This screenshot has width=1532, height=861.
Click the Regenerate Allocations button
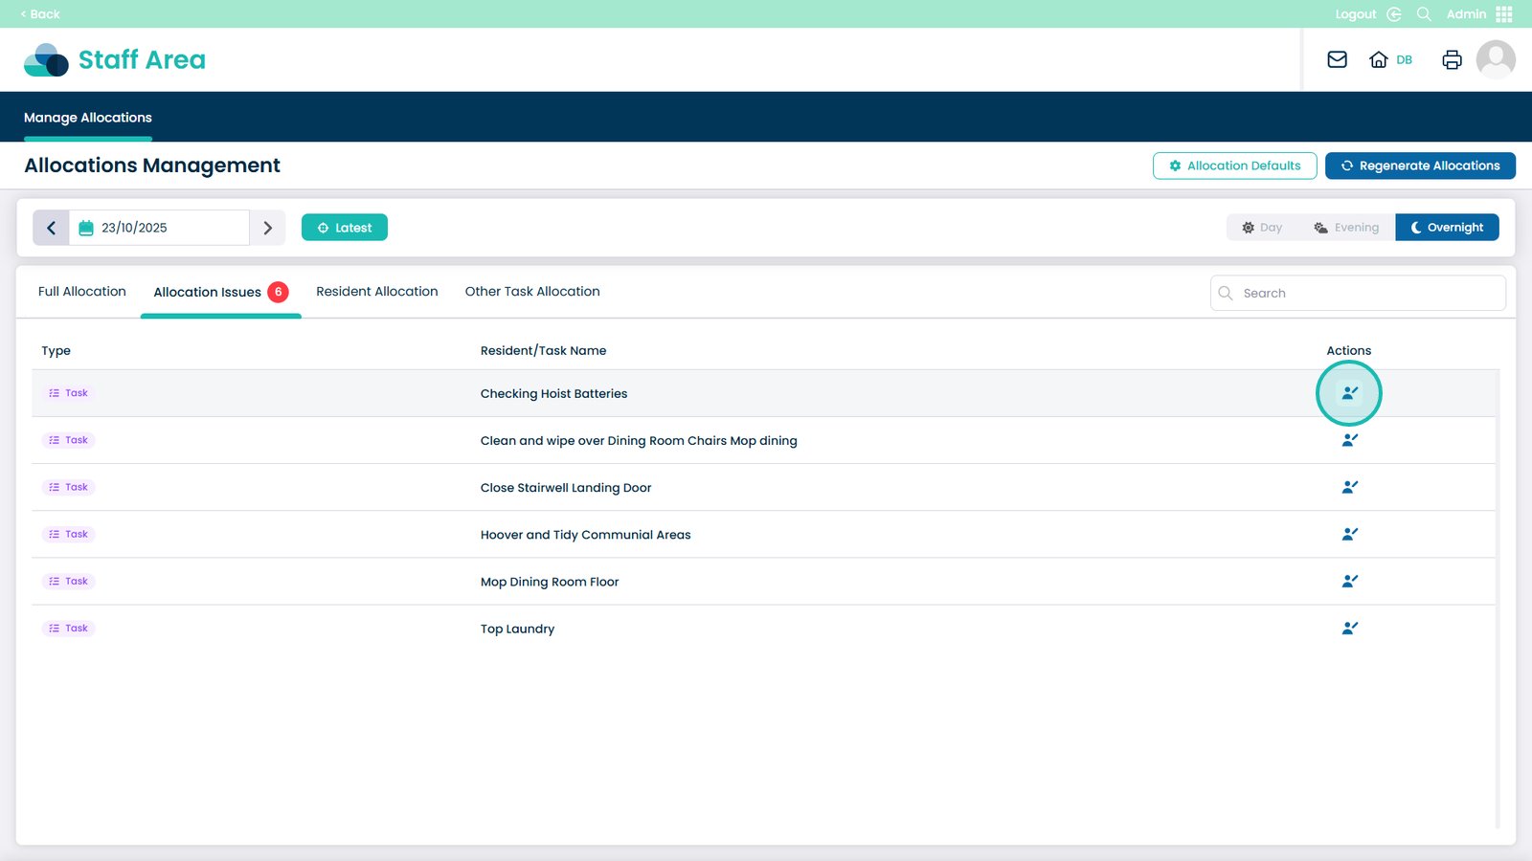tap(1419, 166)
